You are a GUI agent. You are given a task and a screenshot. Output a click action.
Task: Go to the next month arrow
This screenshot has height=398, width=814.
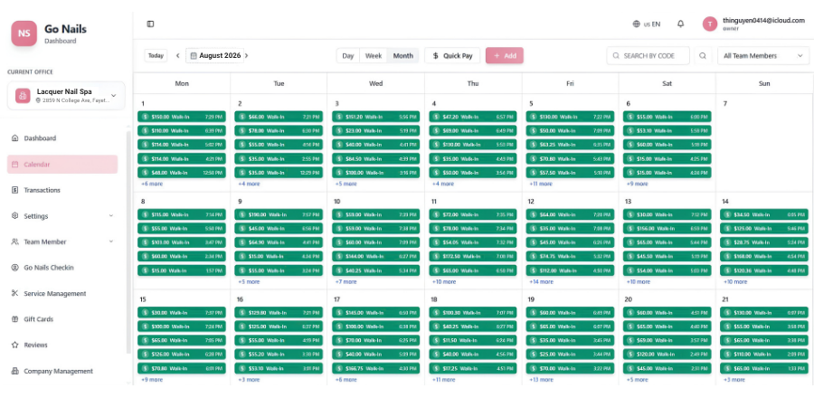(247, 55)
